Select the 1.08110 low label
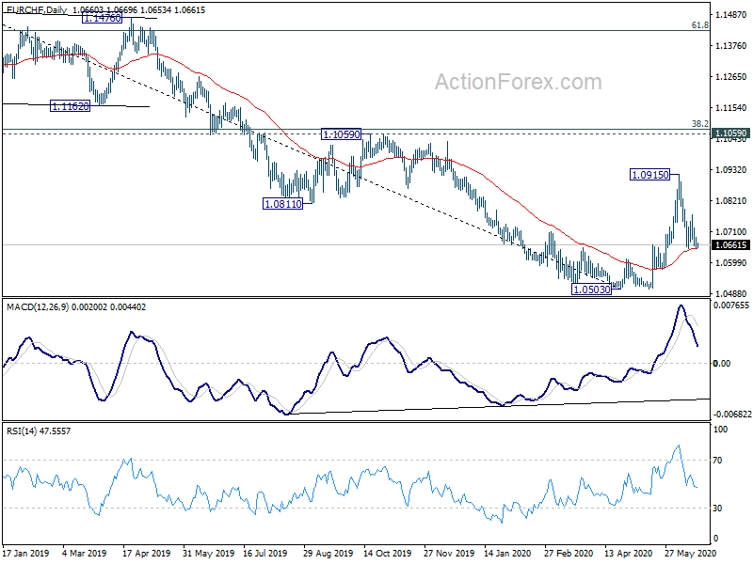The image size is (753, 564). pos(283,204)
